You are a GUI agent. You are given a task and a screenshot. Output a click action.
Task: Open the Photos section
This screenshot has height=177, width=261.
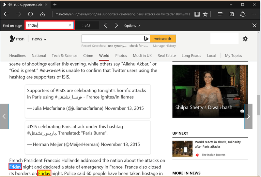click(x=121, y=56)
